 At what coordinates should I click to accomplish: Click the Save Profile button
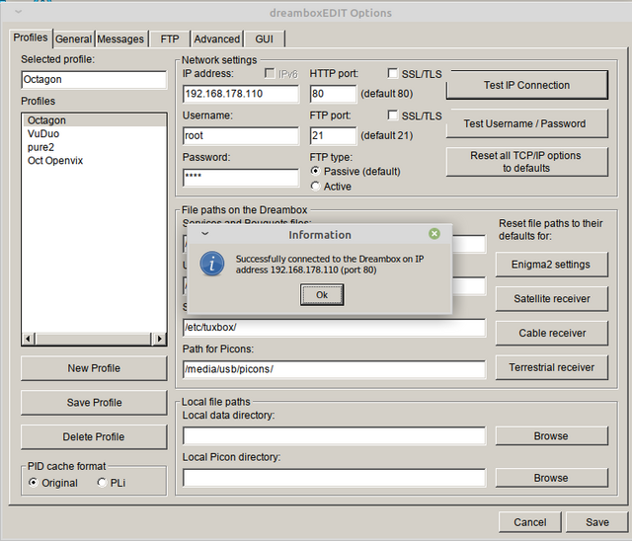click(x=94, y=403)
